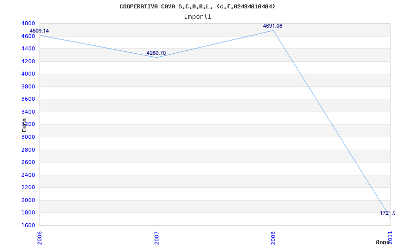Click the 4400 y-axis tick label
395x247 pixels.
point(28,48)
